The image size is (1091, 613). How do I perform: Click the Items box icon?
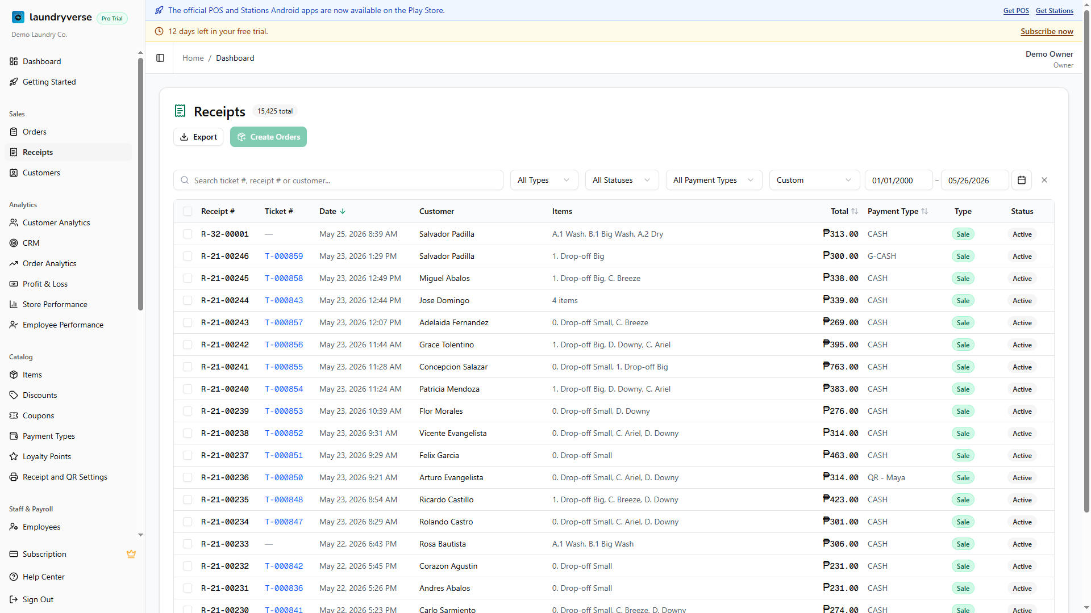pyautogui.click(x=14, y=375)
